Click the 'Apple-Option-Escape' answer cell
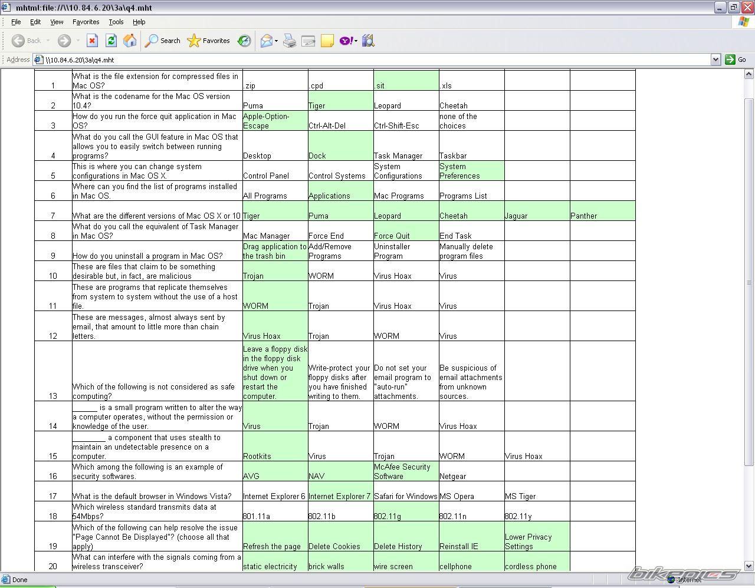 pos(275,121)
